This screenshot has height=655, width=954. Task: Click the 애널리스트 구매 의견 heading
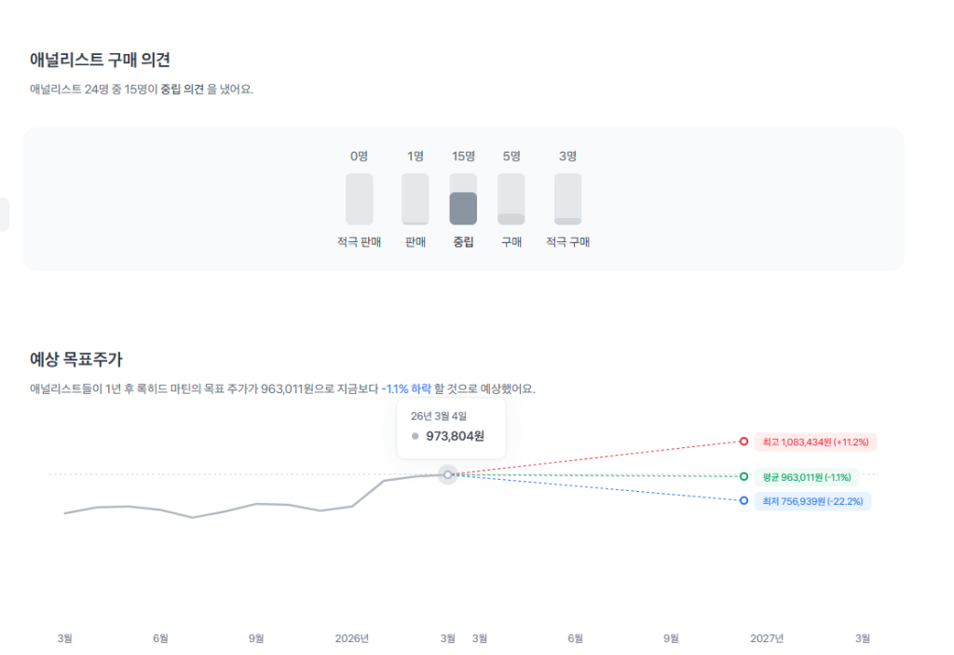(x=100, y=61)
